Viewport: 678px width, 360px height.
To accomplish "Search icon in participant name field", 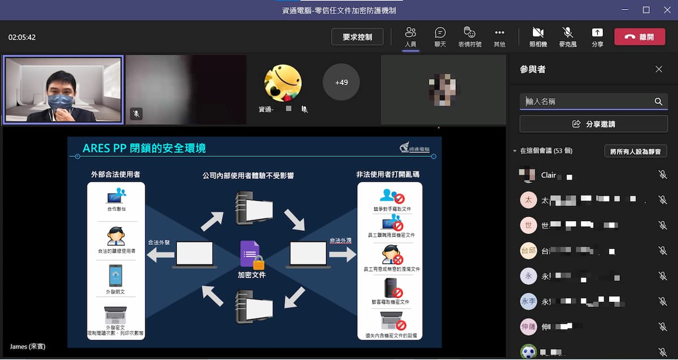I will click(x=658, y=102).
